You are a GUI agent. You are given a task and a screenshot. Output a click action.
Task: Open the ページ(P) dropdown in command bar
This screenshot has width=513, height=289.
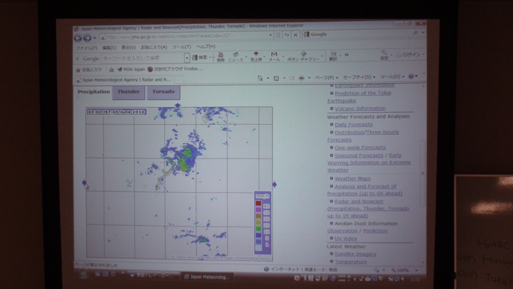coord(326,78)
